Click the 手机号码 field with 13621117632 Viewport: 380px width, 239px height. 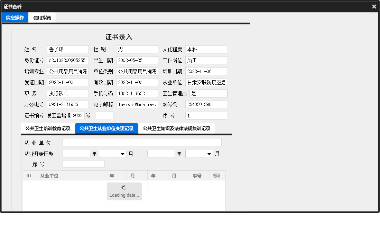click(x=137, y=93)
